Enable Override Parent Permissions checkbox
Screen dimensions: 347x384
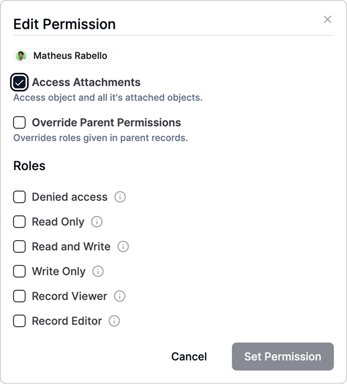tap(19, 123)
